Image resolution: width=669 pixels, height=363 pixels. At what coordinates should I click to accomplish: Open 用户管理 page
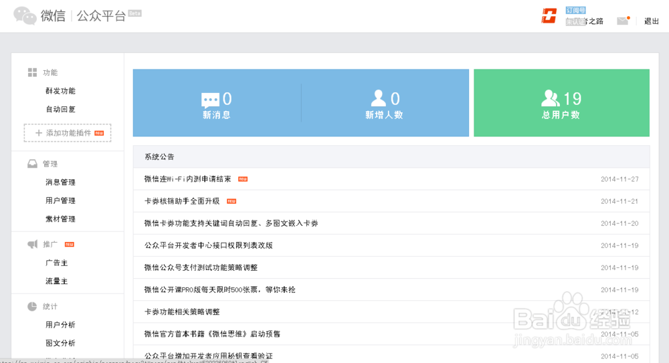click(x=61, y=201)
